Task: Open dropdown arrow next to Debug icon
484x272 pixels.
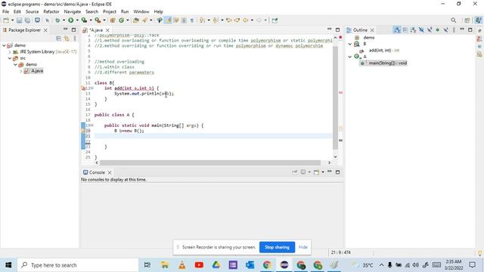Action: pos(64,20)
